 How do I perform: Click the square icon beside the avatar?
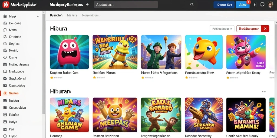pos(262,5)
